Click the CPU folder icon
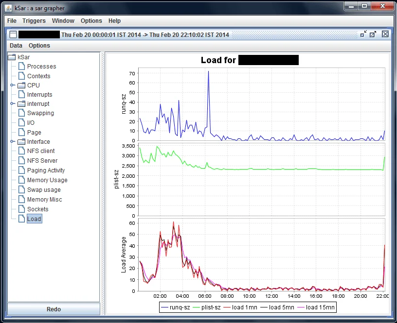397x323 pixels. click(21, 85)
